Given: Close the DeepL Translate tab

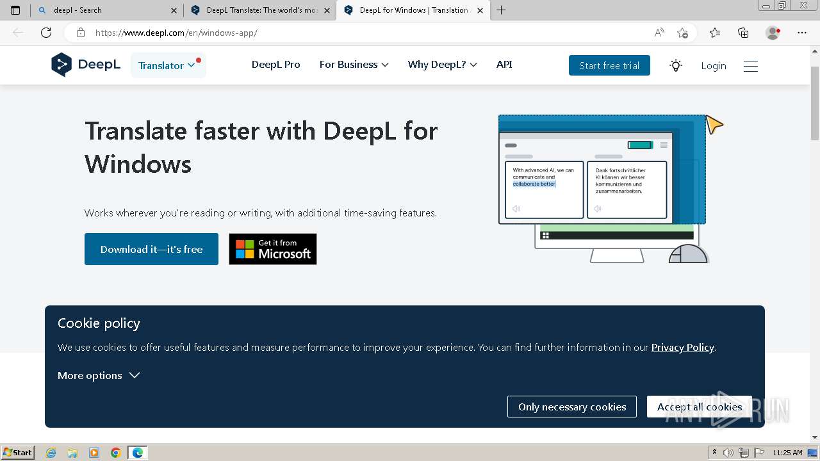Looking at the screenshot, I should click(326, 10).
